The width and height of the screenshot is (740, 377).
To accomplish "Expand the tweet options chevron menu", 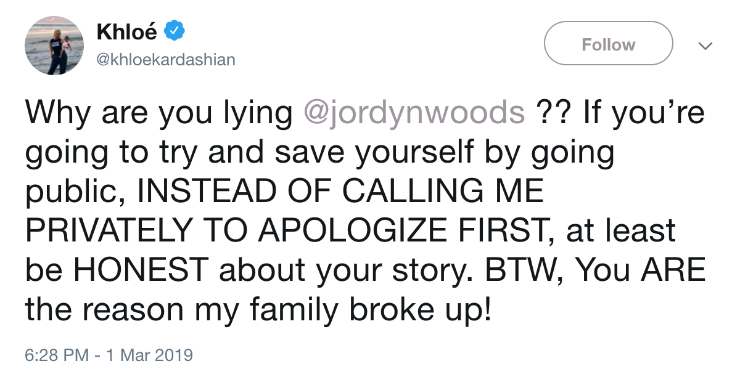I will click(704, 46).
